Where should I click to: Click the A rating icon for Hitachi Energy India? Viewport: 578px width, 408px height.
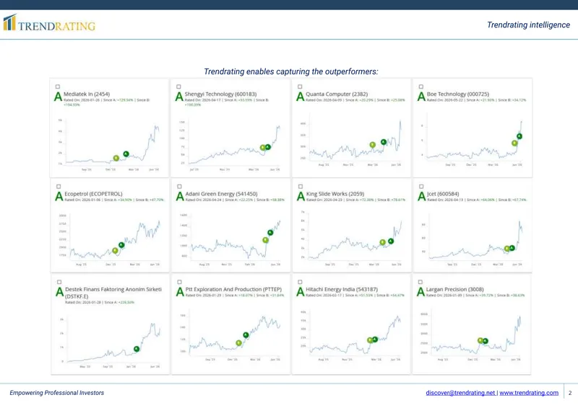tap(301, 292)
